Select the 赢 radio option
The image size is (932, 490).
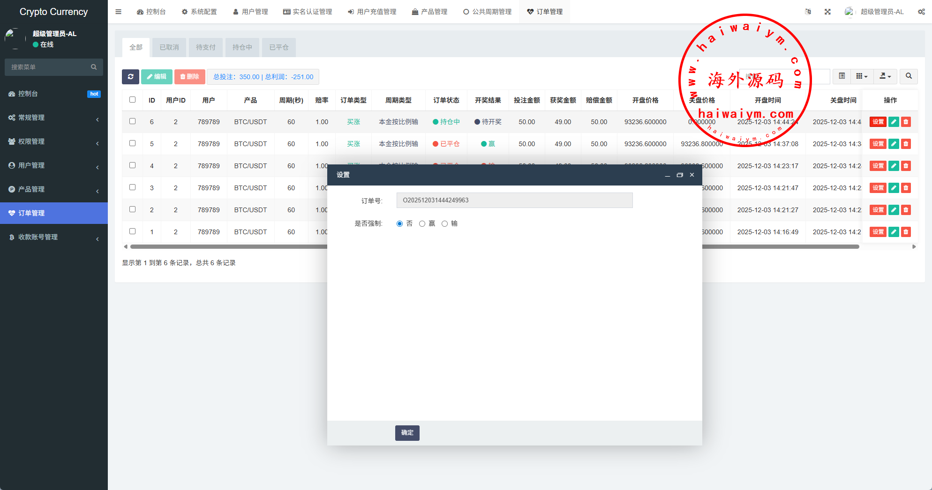tap(422, 224)
